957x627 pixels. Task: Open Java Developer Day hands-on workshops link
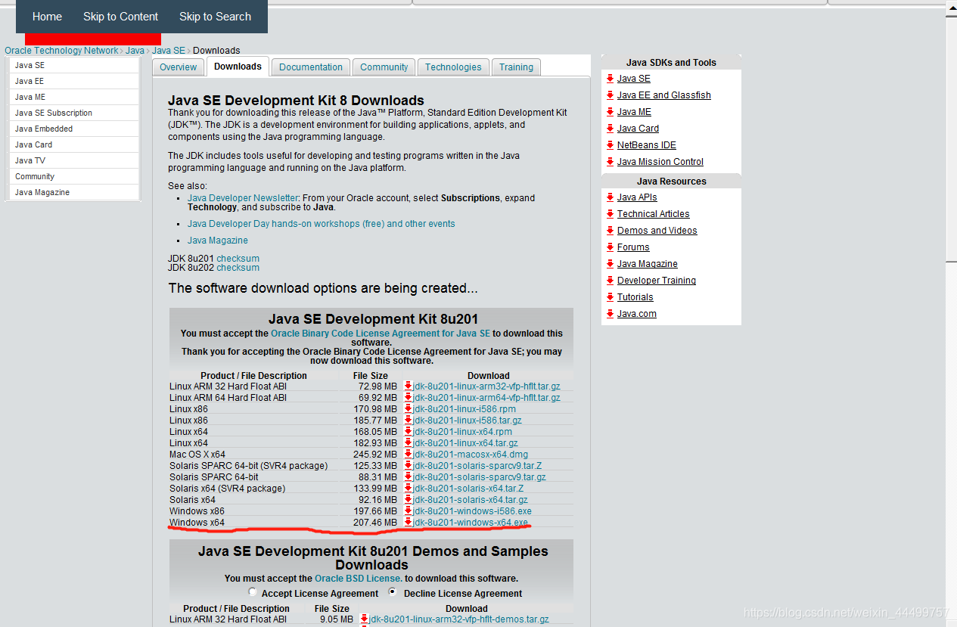coord(322,224)
